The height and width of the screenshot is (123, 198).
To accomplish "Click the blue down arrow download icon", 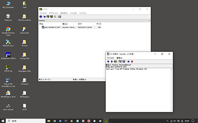I will 128,61.
